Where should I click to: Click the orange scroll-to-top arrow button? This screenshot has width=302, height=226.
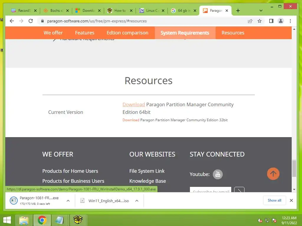[x=273, y=174]
